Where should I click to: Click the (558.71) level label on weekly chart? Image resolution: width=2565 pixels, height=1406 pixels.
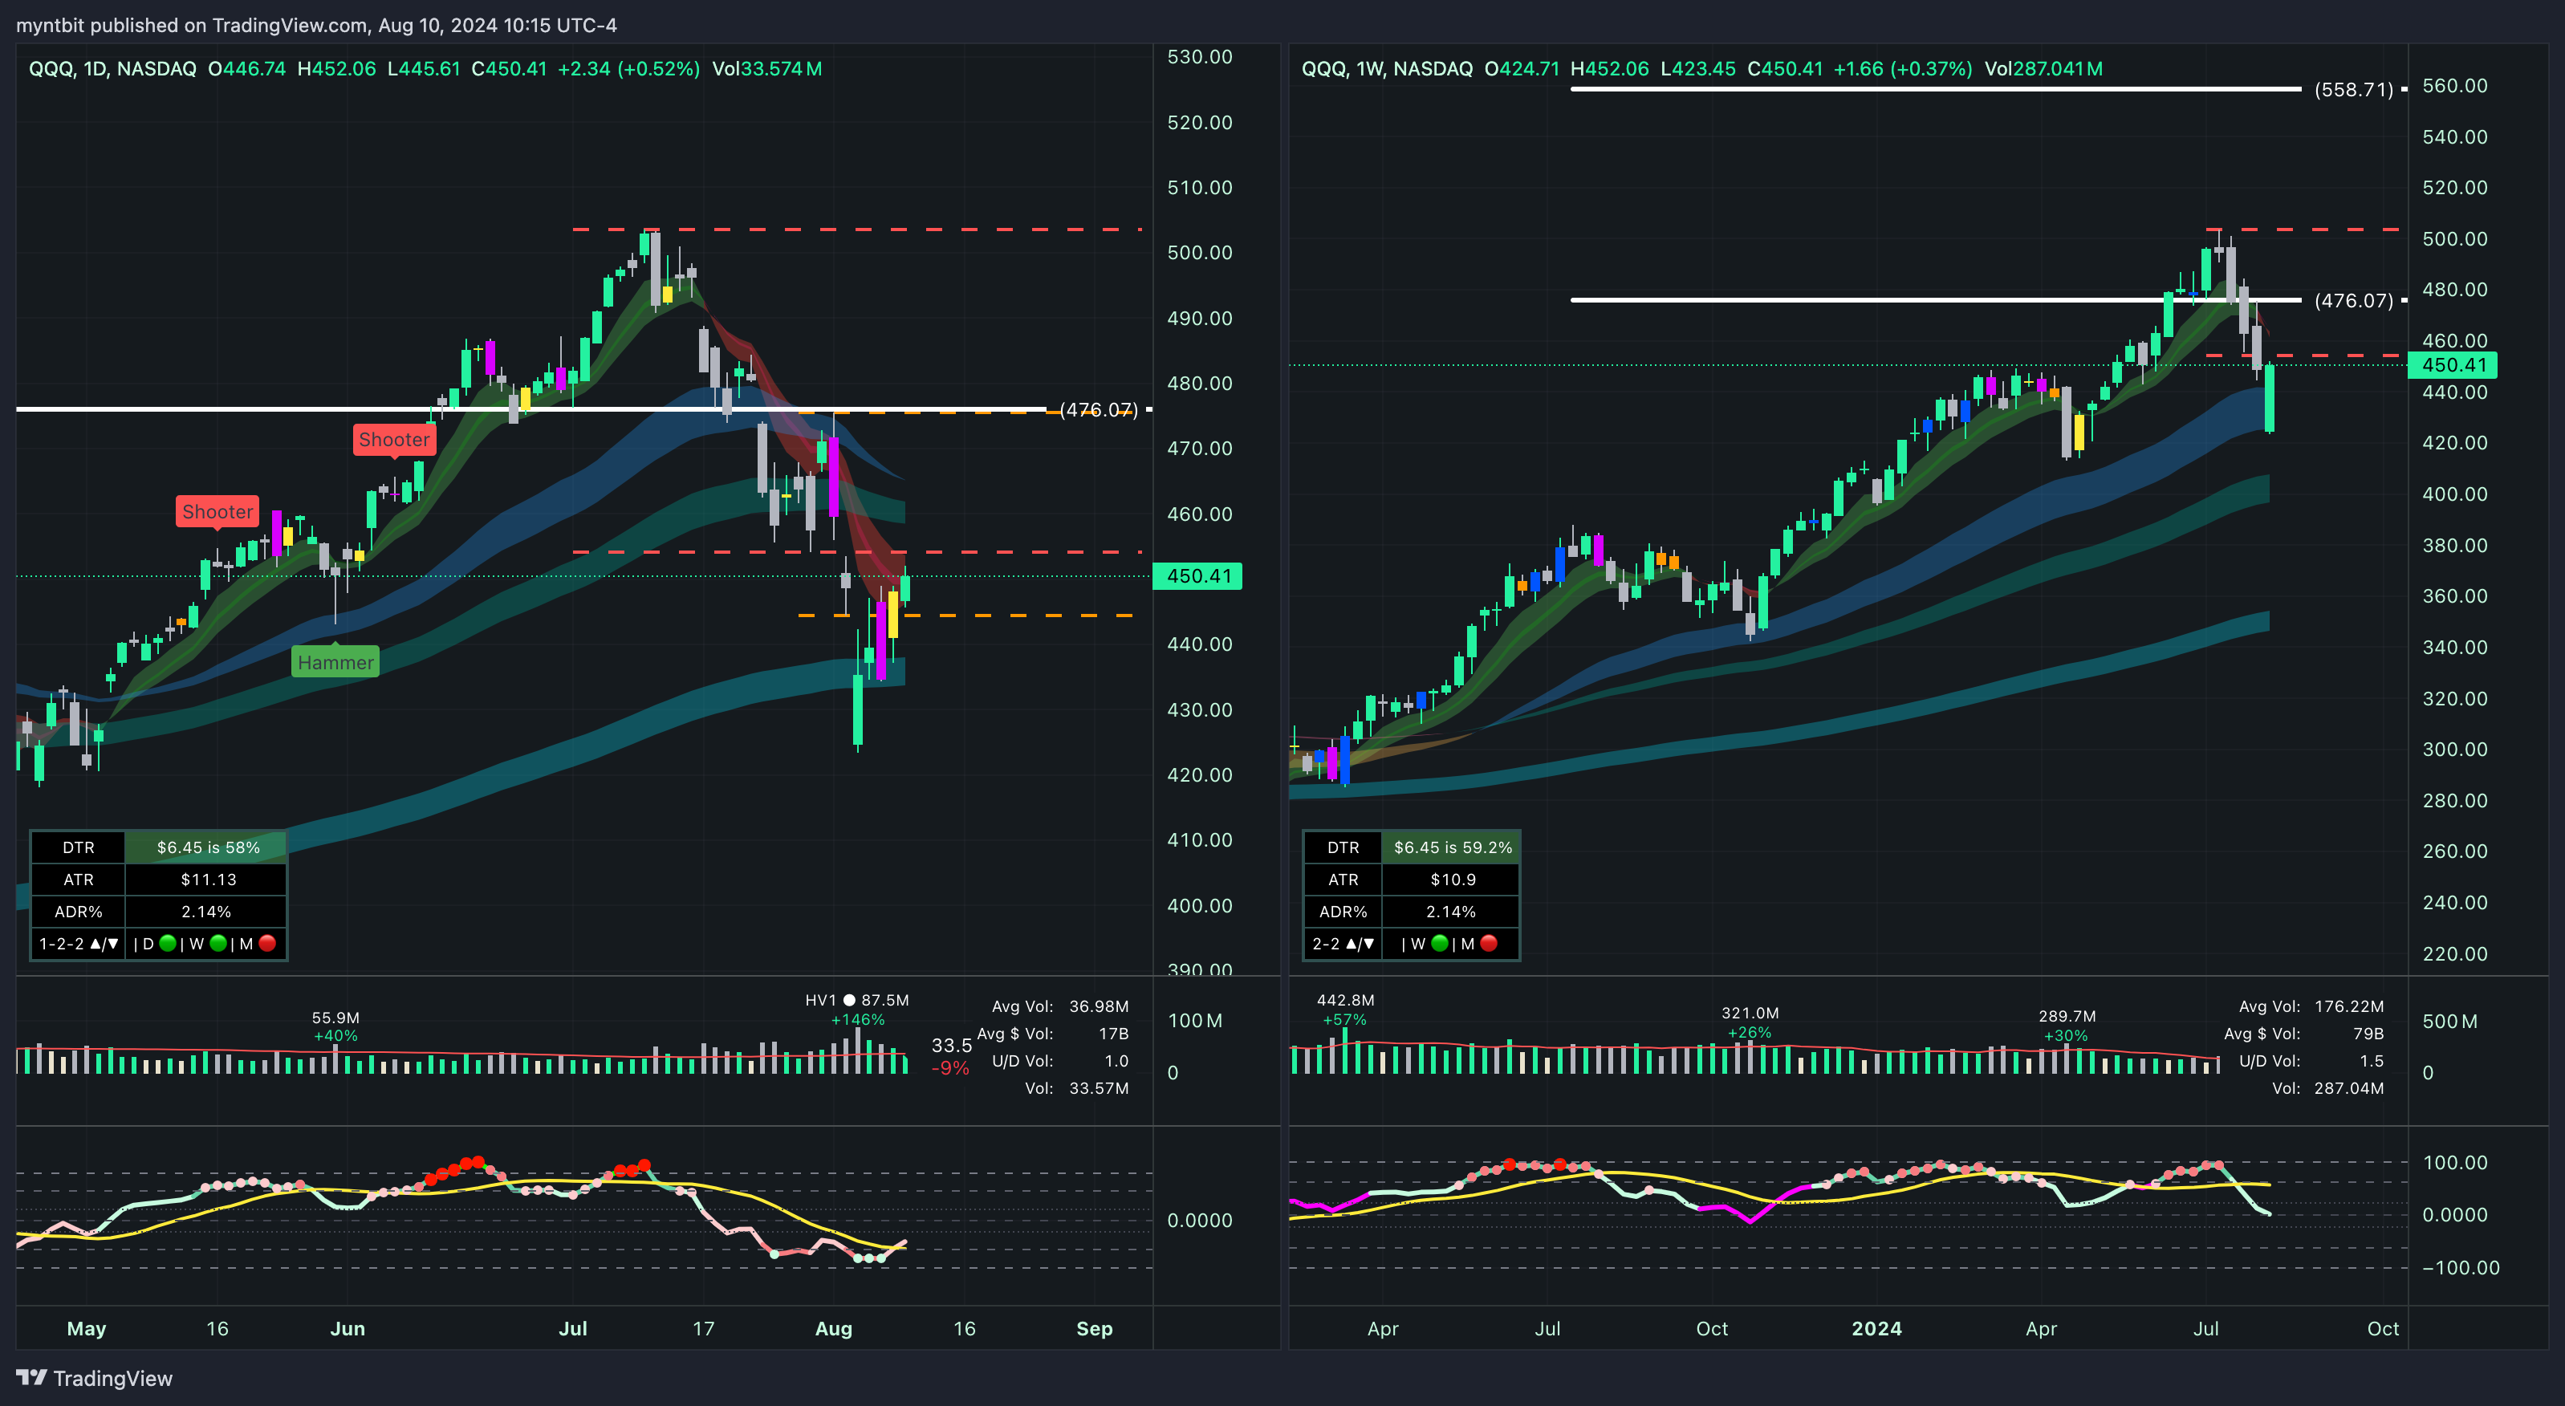(2354, 90)
